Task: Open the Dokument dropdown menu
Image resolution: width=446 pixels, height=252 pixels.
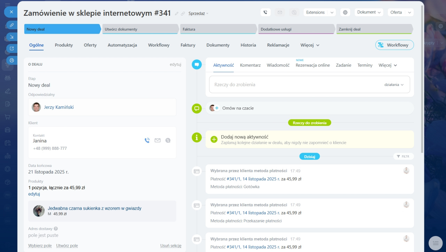Action: click(x=369, y=12)
